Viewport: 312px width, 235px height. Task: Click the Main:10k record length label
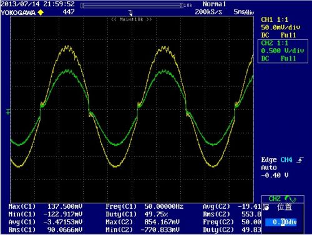click(x=132, y=19)
